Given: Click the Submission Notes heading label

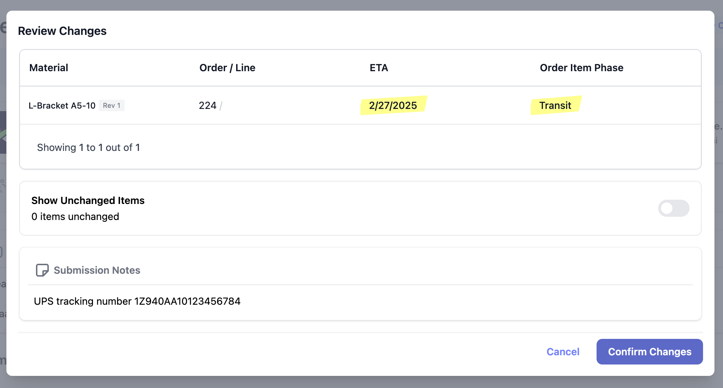Looking at the screenshot, I should coord(97,270).
